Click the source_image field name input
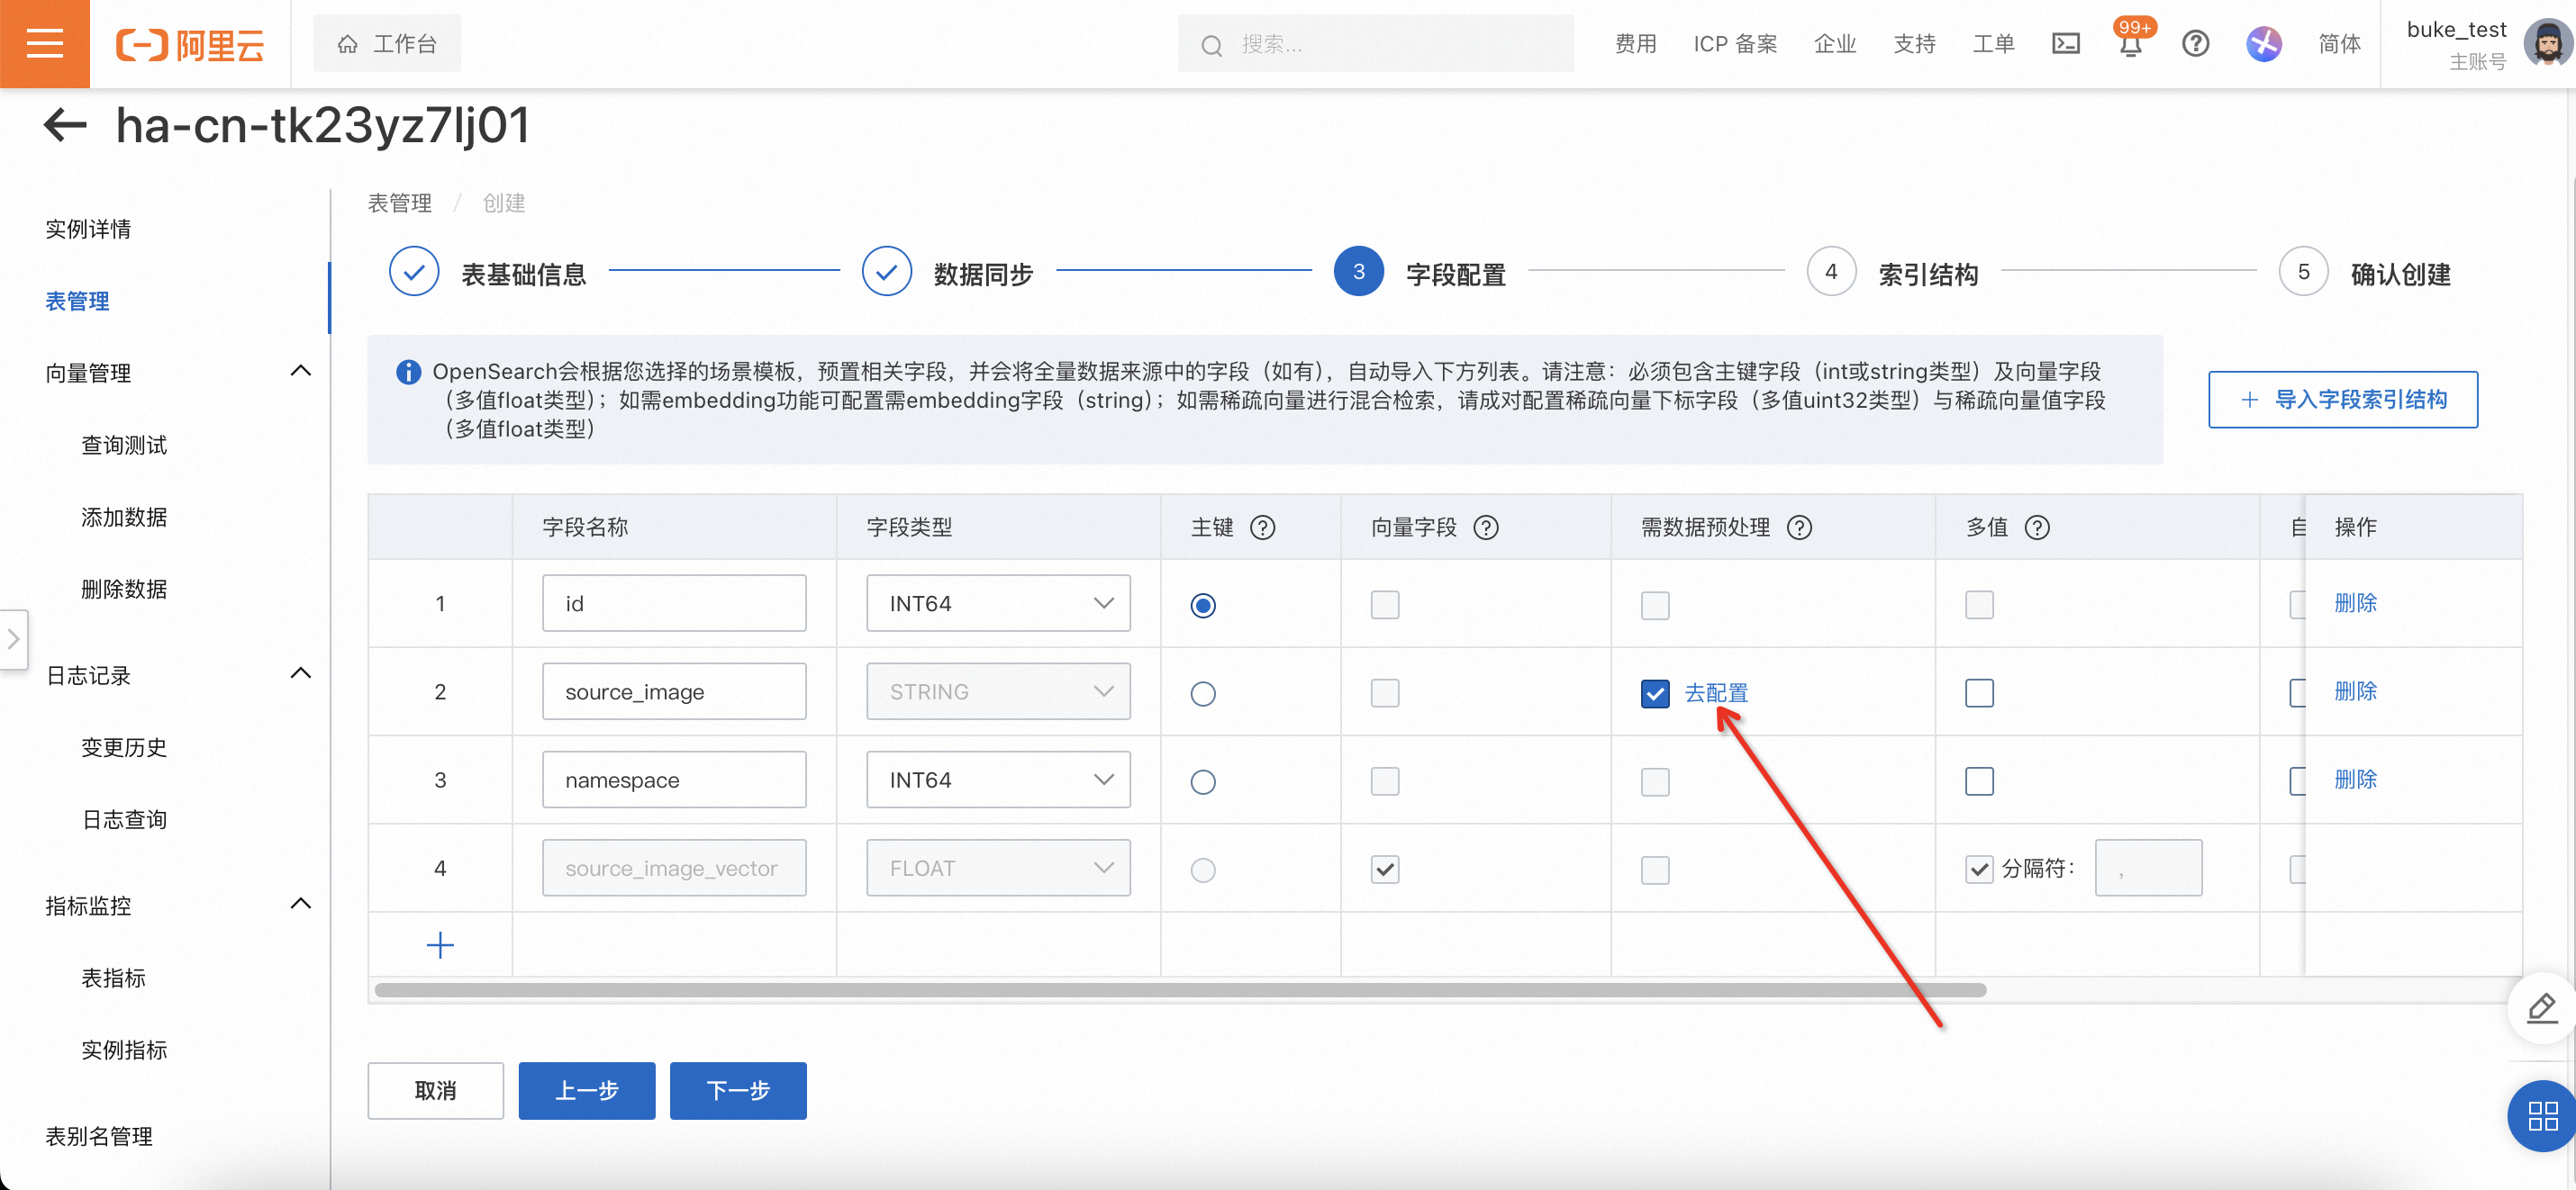The image size is (2576, 1190). tap(673, 691)
